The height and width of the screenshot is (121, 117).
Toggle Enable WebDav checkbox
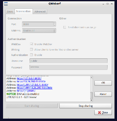click(x=31, y=44)
